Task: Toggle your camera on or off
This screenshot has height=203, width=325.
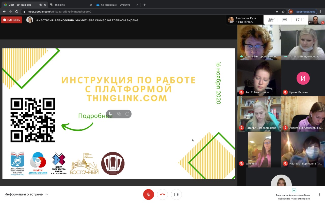Action: 176,195
